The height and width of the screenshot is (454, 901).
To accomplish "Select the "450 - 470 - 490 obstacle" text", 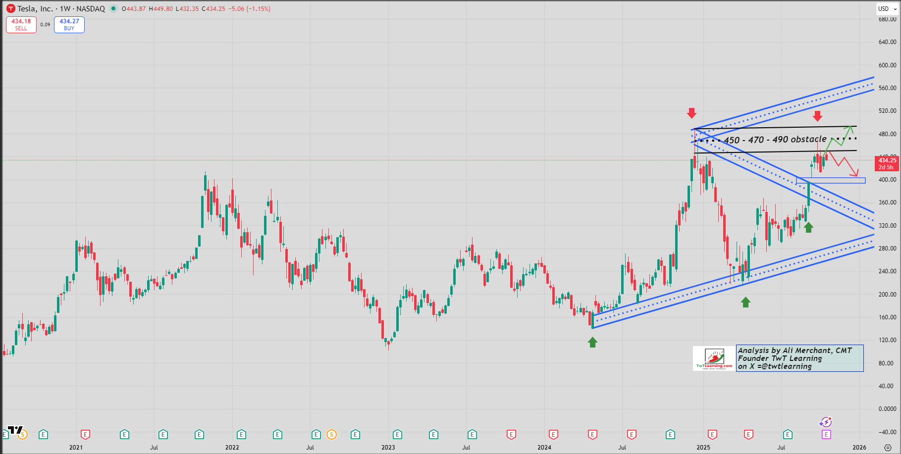I will pos(775,140).
